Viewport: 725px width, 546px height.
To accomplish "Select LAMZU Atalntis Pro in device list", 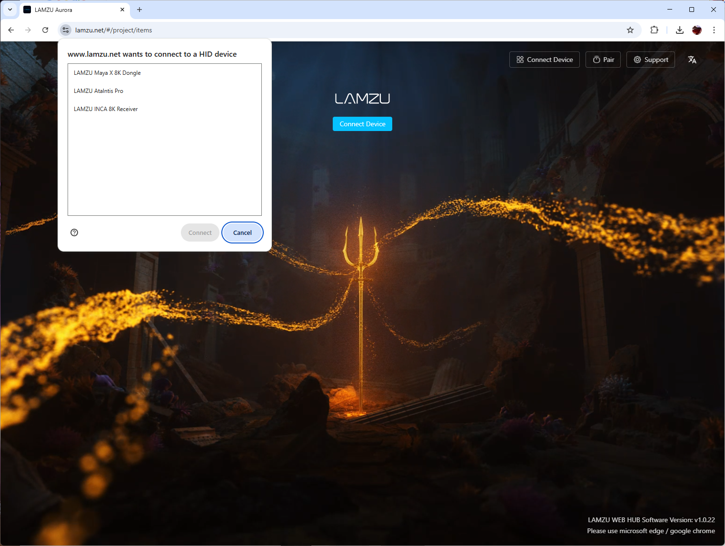I will pyautogui.click(x=164, y=91).
